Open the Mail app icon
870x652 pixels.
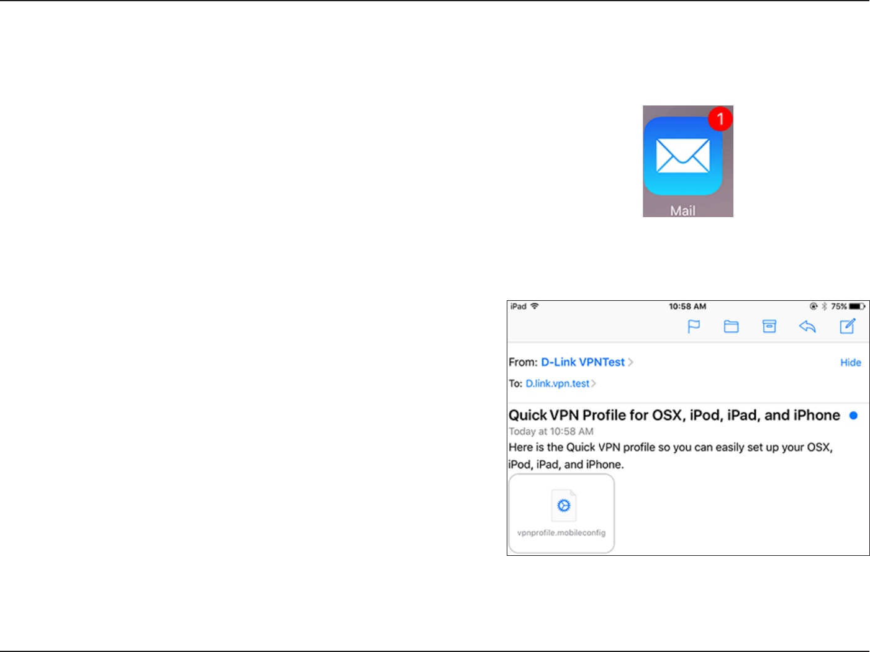point(682,156)
